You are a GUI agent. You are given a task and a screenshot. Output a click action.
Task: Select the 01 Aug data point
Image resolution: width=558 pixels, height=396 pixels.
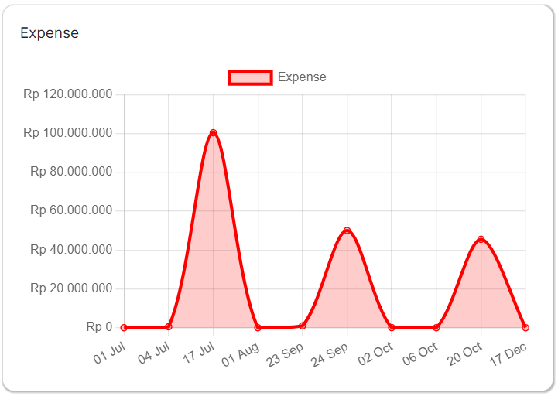pyautogui.click(x=258, y=328)
